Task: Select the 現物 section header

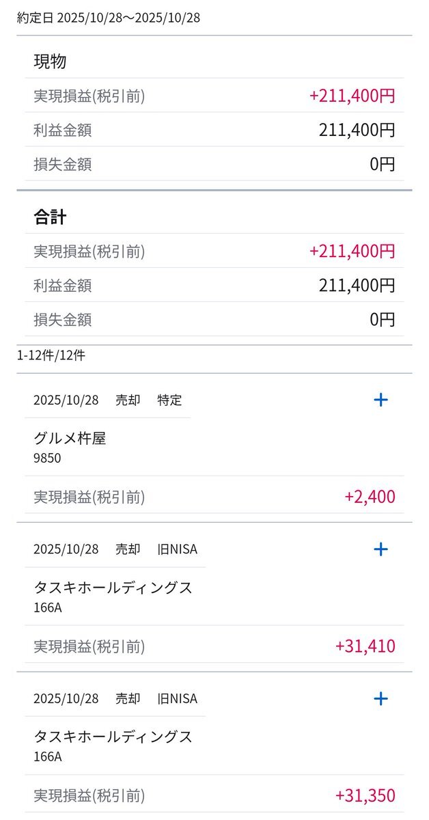Action: (50, 61)
